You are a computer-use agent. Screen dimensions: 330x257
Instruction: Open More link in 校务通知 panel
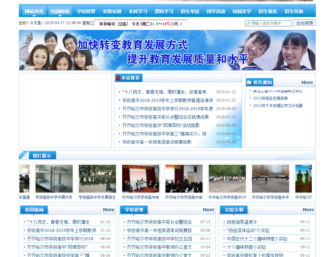coord(307,82)
